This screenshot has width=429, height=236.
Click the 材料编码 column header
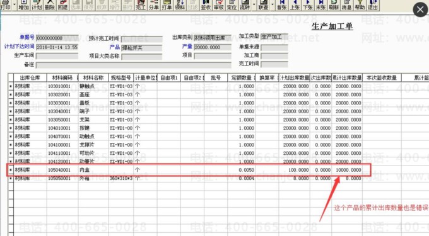[62, 78]
